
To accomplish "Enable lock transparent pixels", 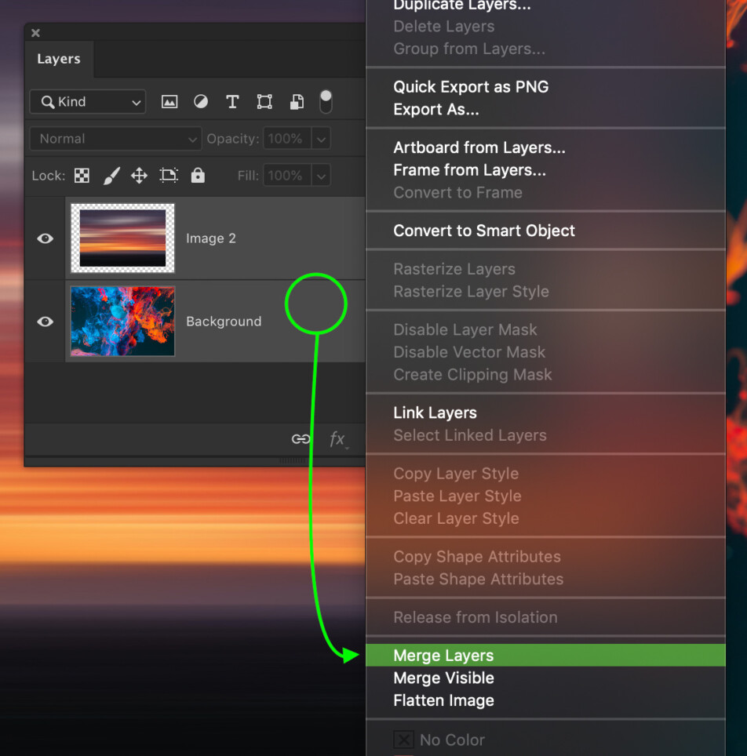I will pyautogui.click(x=82, y=175).
